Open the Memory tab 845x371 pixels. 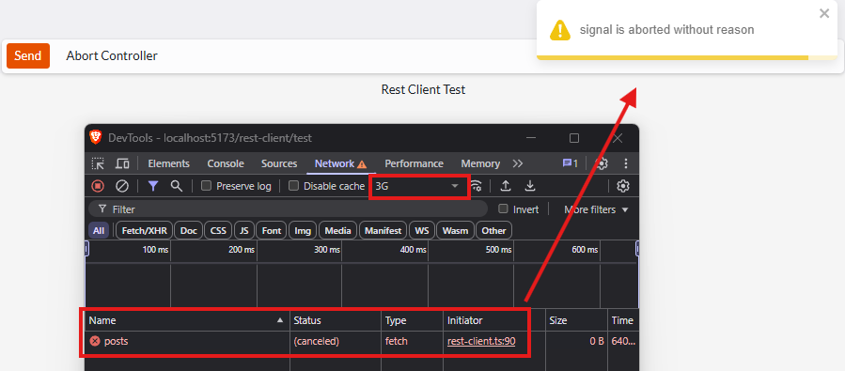click(480, 163)
